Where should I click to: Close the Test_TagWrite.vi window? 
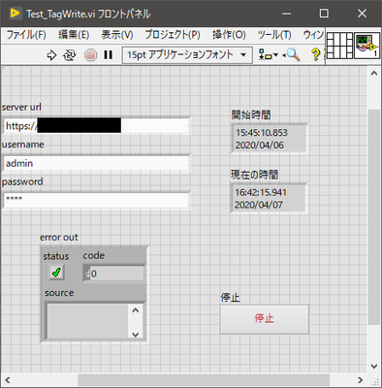point(362,14)
